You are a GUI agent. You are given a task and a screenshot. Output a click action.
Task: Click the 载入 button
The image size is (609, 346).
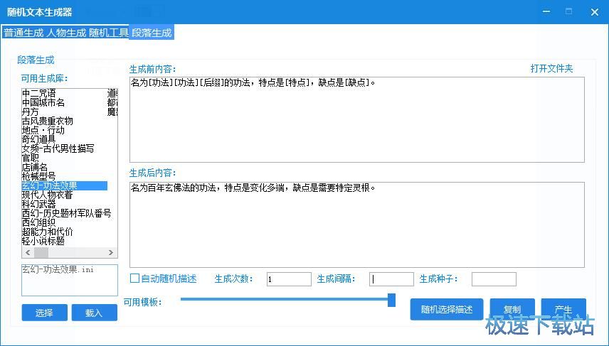pyautogui.click(x=95, y=313)
